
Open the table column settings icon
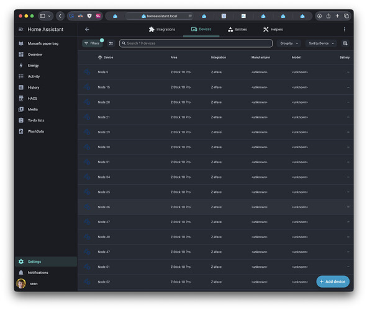(345, 43)
